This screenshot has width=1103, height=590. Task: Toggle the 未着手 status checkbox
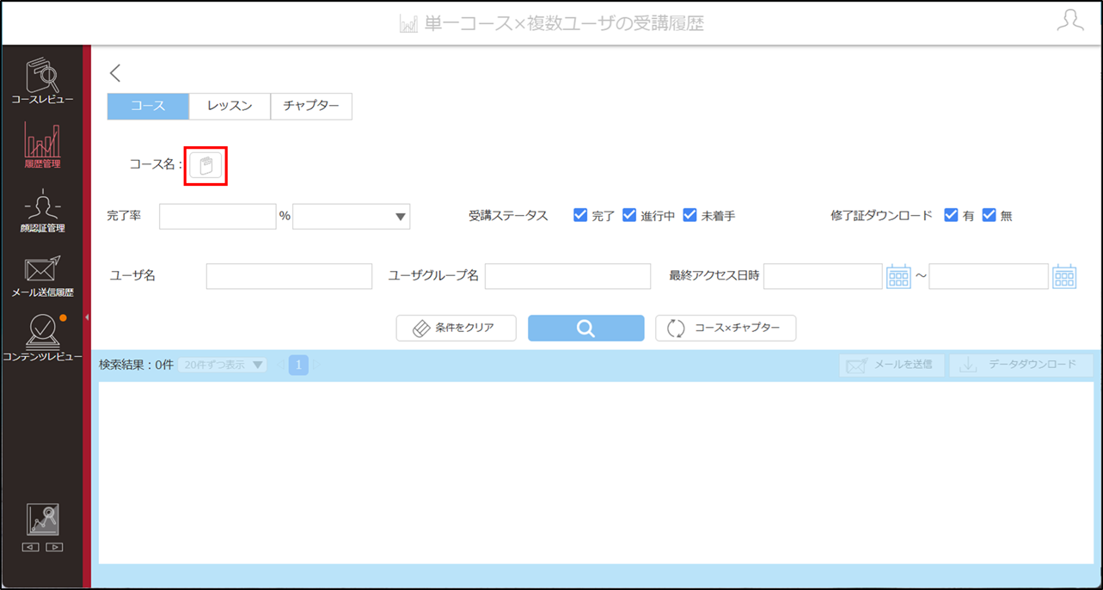pyautogui.click(x=689, y=215)
